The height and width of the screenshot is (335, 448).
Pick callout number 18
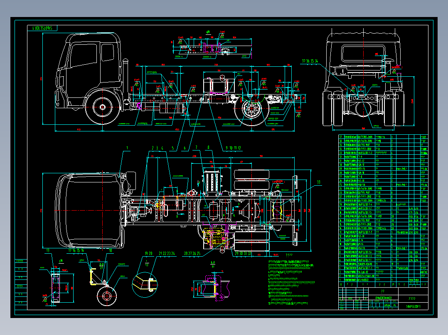[111, 250]
